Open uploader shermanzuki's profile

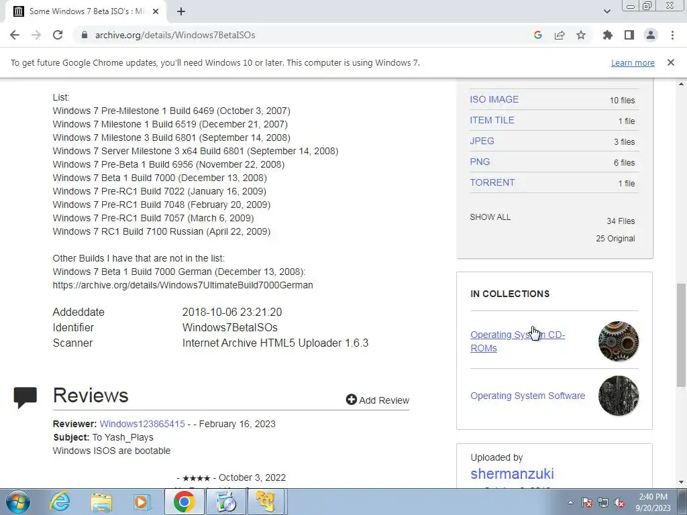tap(512, 474)
